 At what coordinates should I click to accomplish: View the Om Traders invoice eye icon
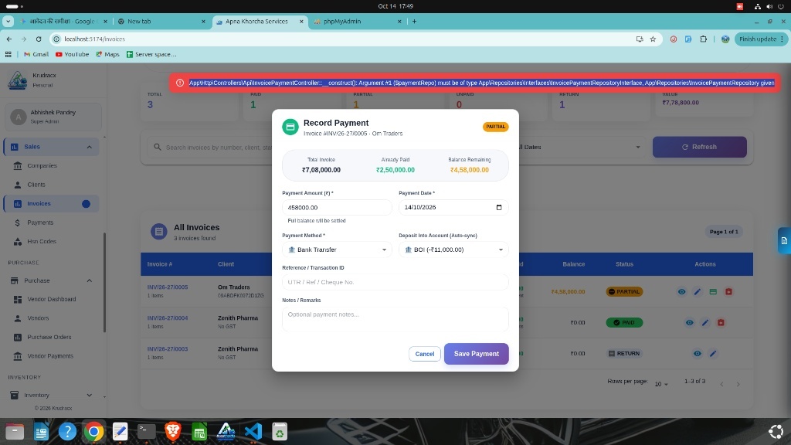[x=681, y=291]
